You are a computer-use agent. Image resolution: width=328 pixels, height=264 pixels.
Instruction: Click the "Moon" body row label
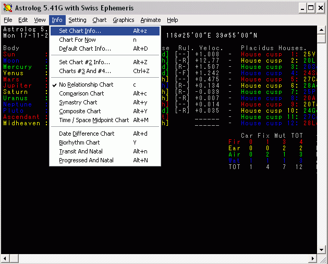coord(11,61)
